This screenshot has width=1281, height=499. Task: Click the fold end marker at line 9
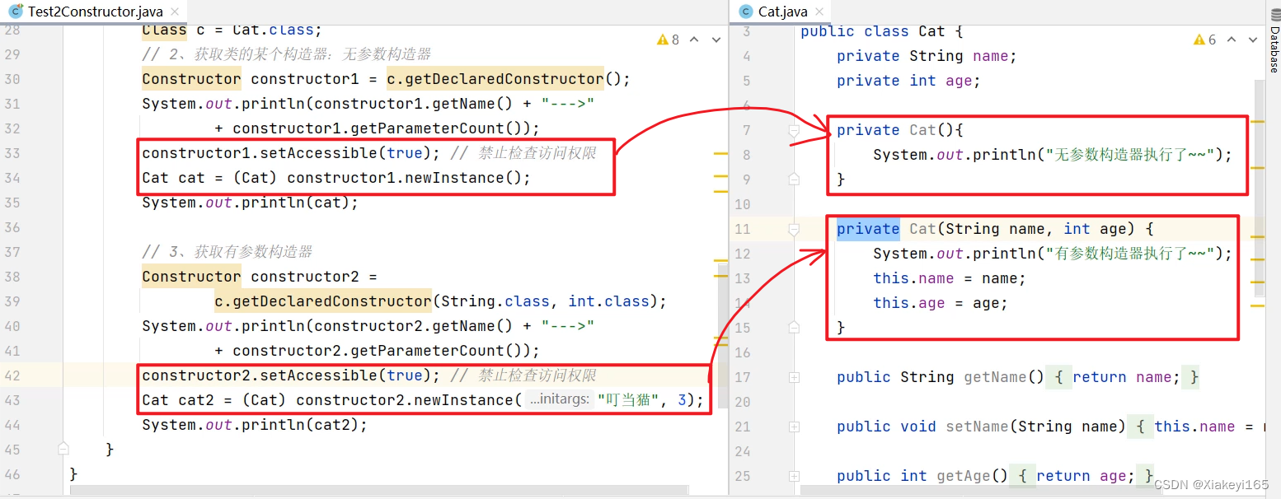(794, 179)
